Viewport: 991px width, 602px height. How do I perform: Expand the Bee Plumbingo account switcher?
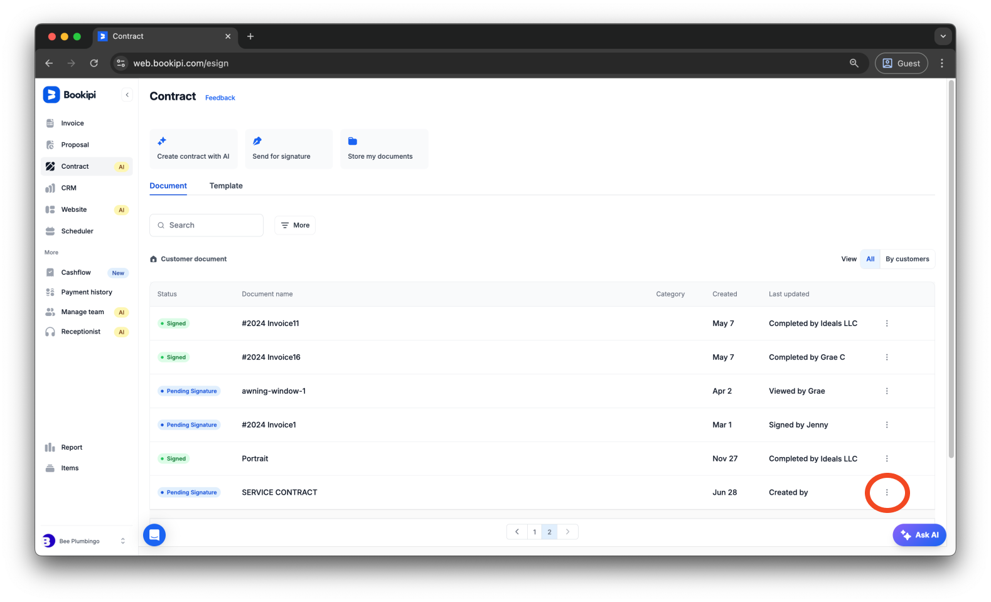[122, 541]
